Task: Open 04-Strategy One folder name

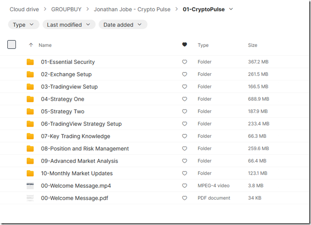Action: 63,99
